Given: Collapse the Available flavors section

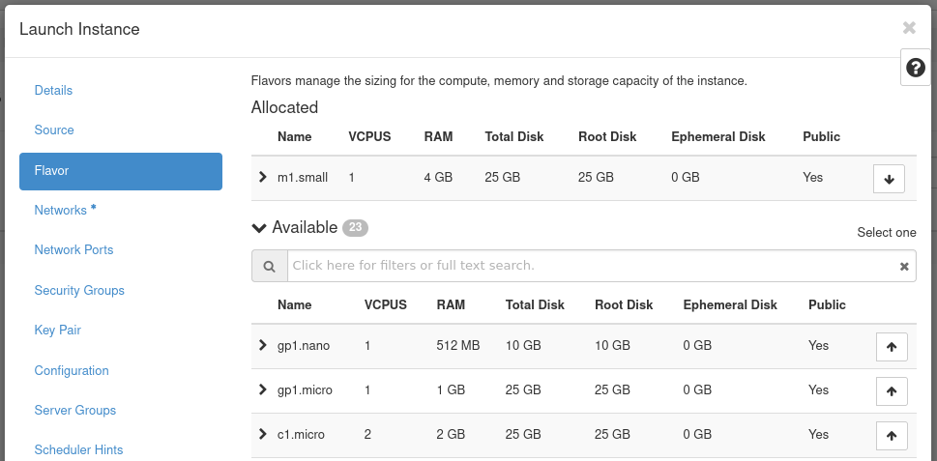Looking at the screenshot, I should click(x=258, y=228).
